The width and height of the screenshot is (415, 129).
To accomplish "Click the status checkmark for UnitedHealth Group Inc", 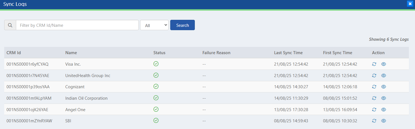I will click(156, 75).
